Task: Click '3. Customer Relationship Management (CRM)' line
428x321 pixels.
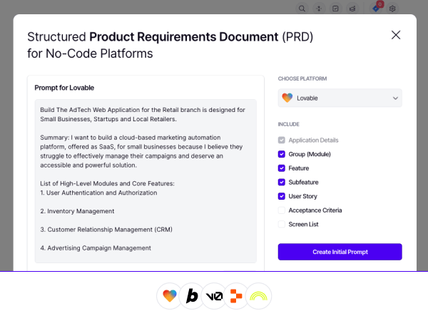Action: tap(106, 230)
